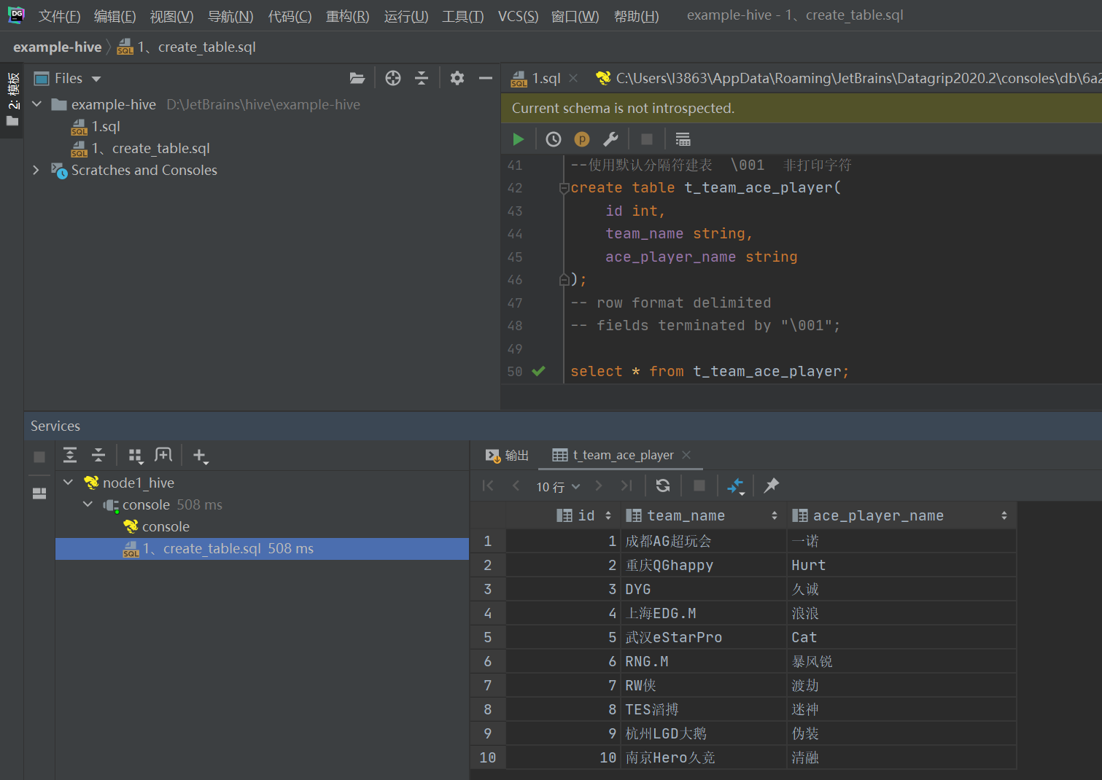Screen dimensions: 1102x780
Task: Sort by ace_player_name column header
Action: coord(901,515)
